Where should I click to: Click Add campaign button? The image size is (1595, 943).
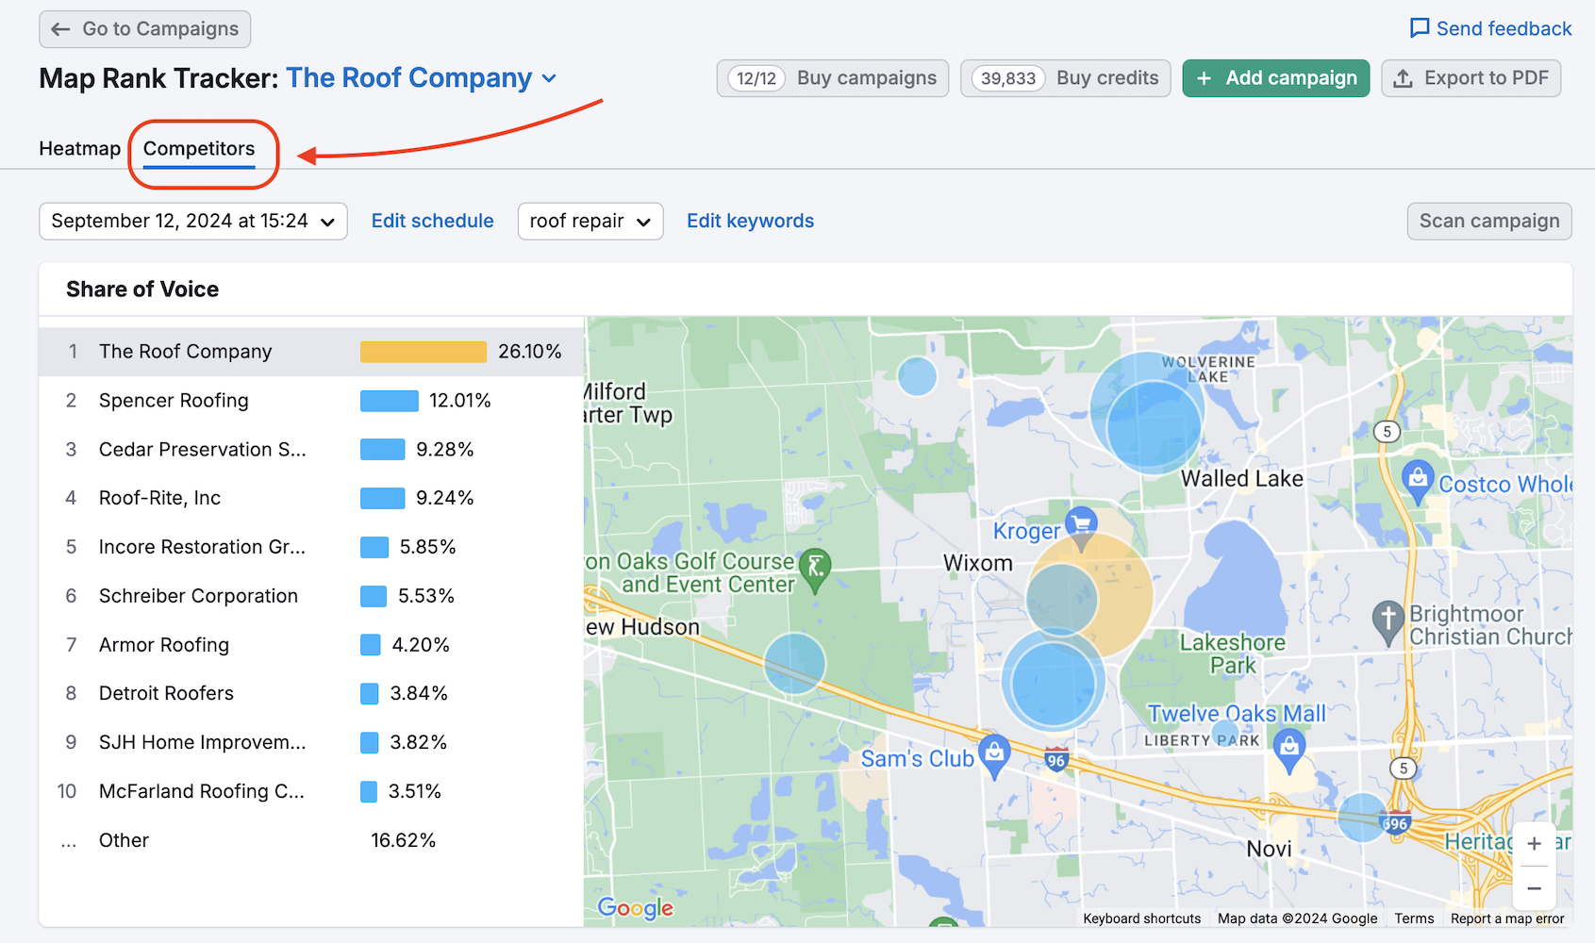tap(1276, 78)
